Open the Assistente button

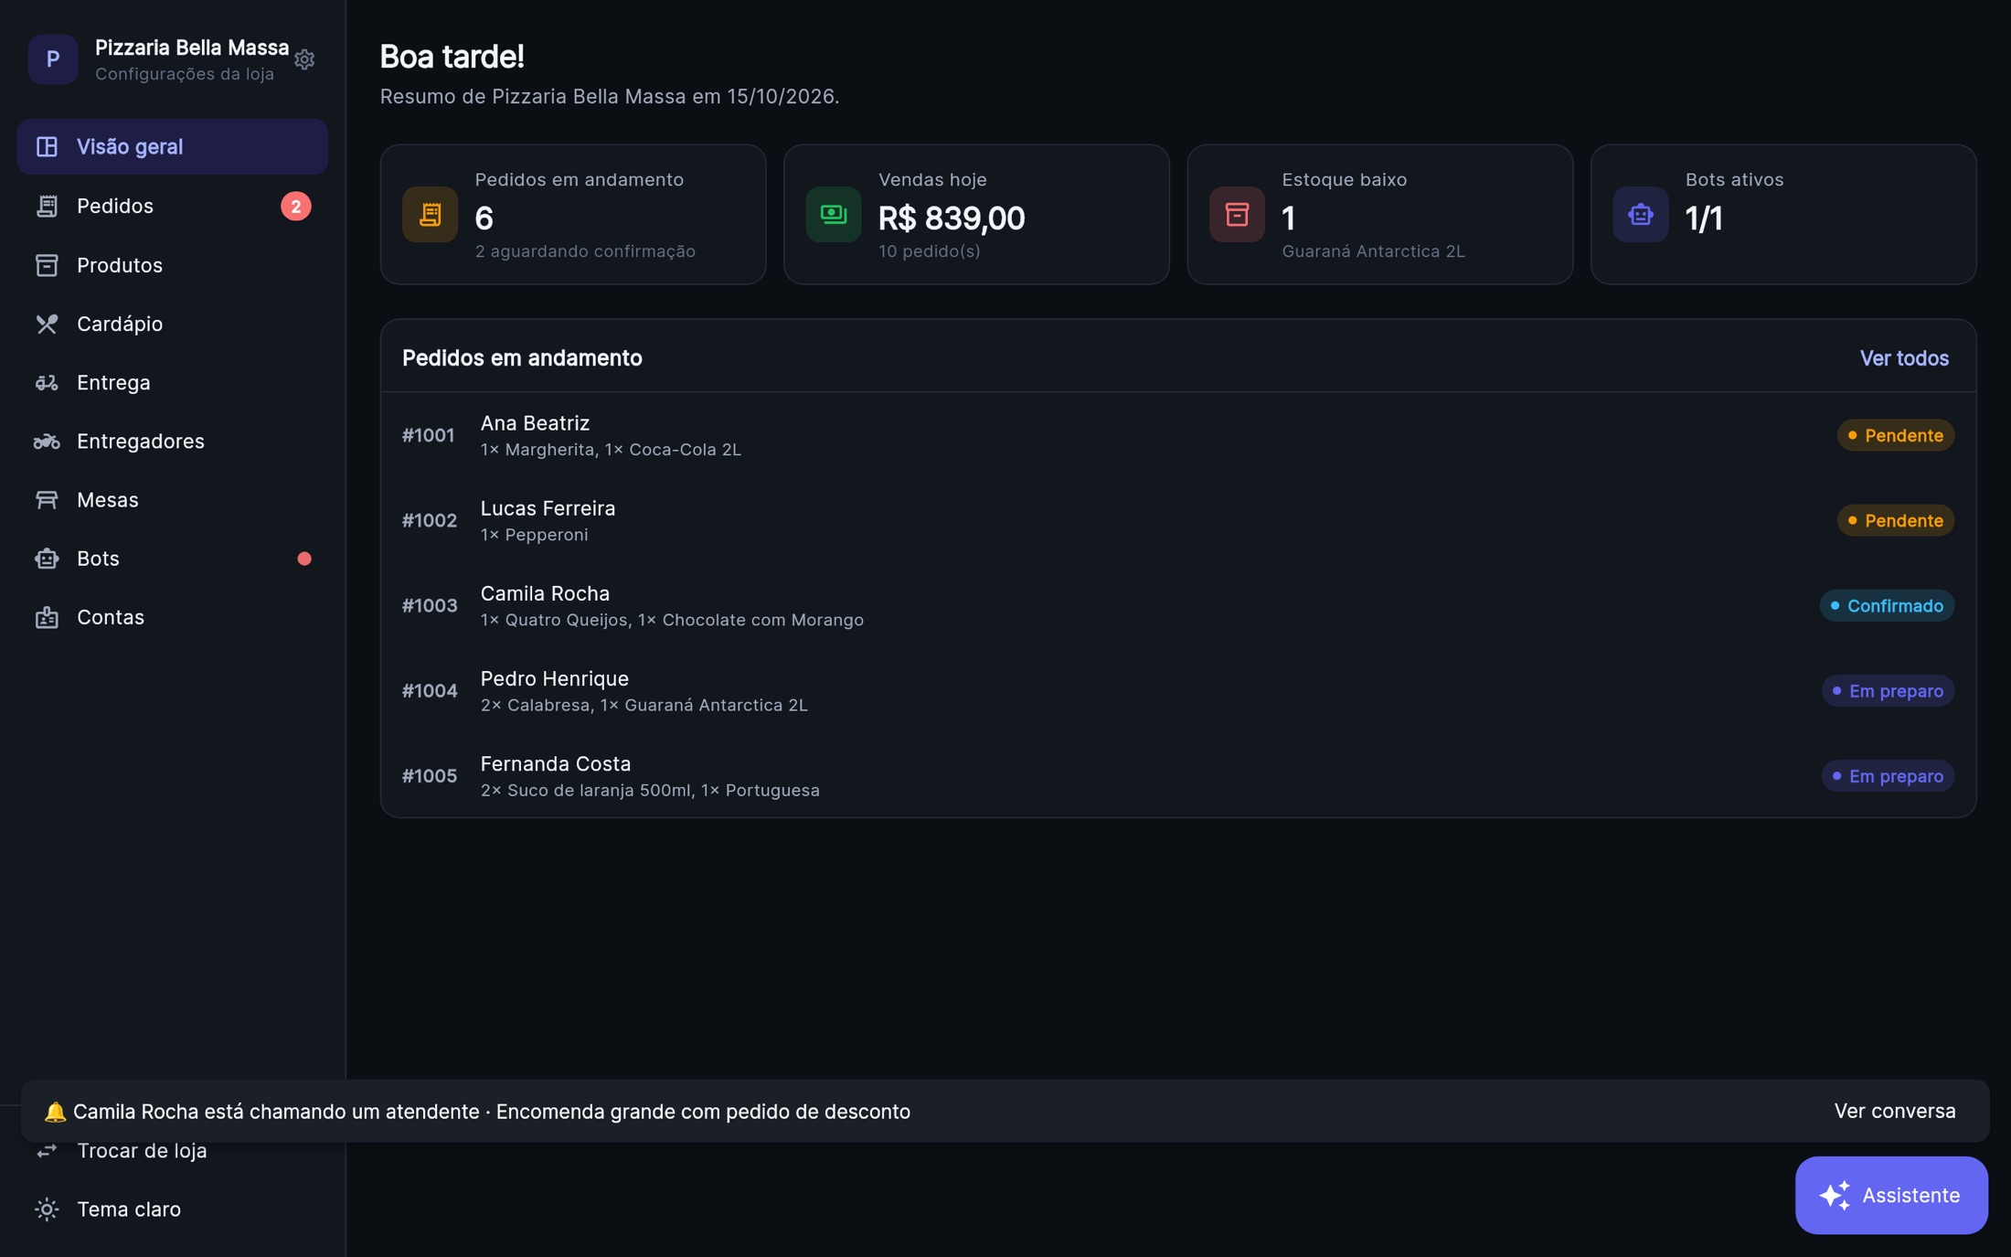coord(1891,1196)
